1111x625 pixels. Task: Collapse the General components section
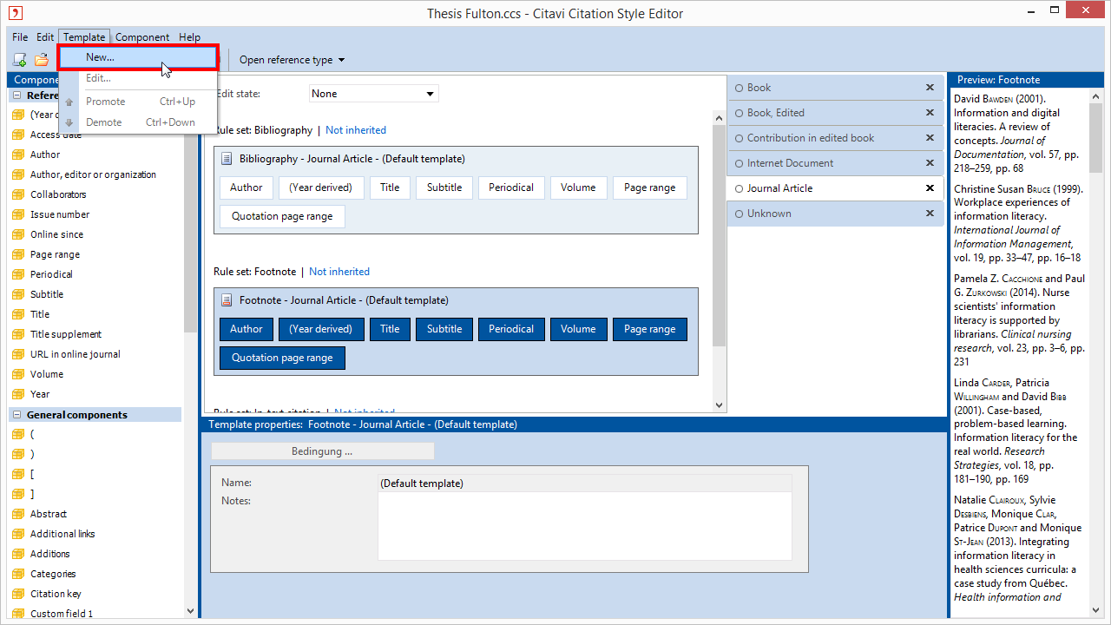[16, 415]
